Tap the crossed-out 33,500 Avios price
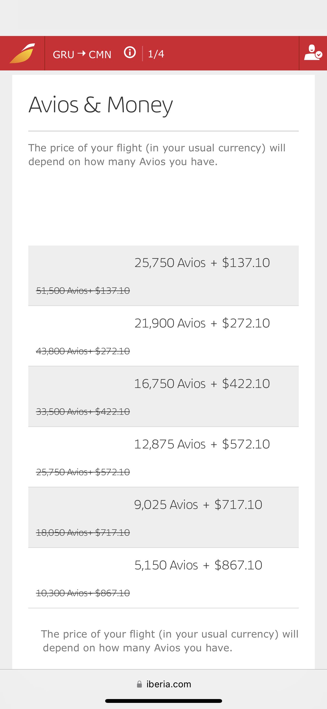The width and height of the screenshot is (327, 709). pos(83,412)
